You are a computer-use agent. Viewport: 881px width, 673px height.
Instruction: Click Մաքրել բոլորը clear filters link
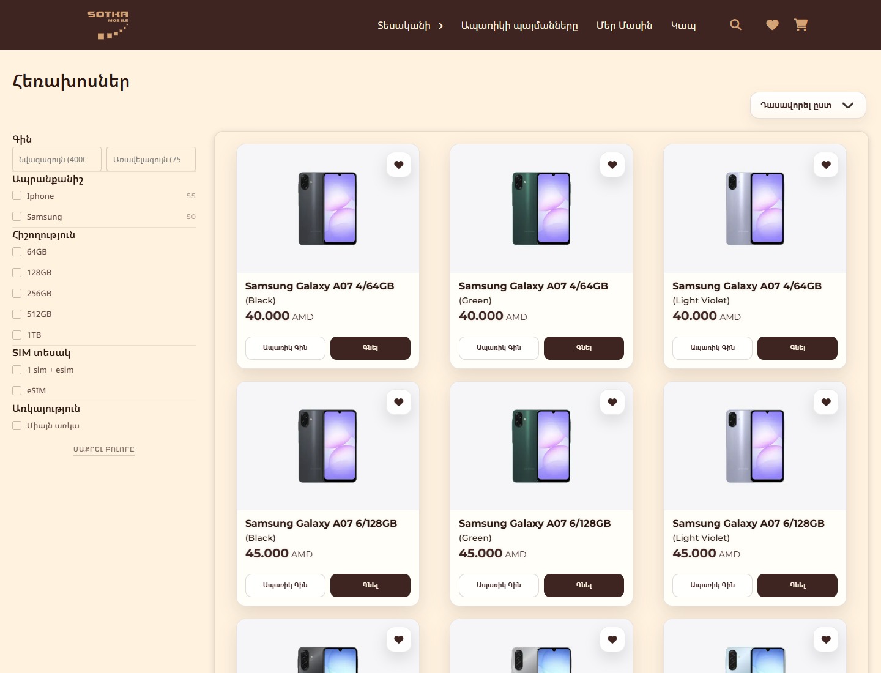pyautogui.click(x=104, y=449)
